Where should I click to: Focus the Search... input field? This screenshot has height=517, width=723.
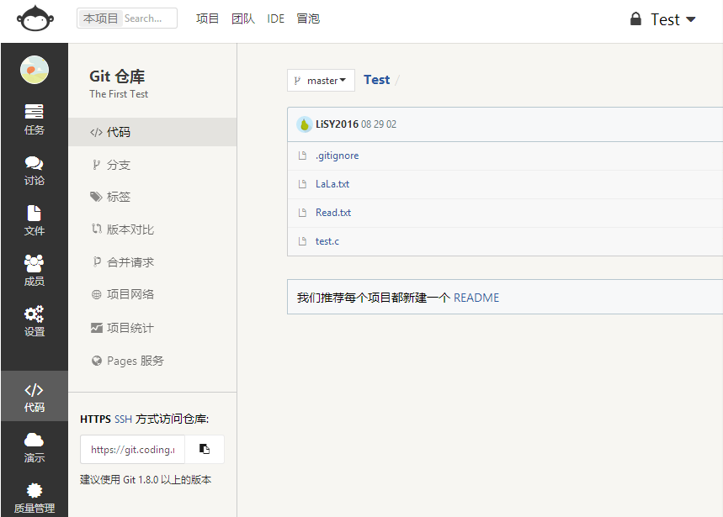point(148,18)
